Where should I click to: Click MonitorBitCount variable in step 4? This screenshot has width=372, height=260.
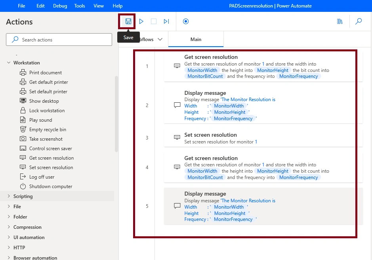point(205,177)
